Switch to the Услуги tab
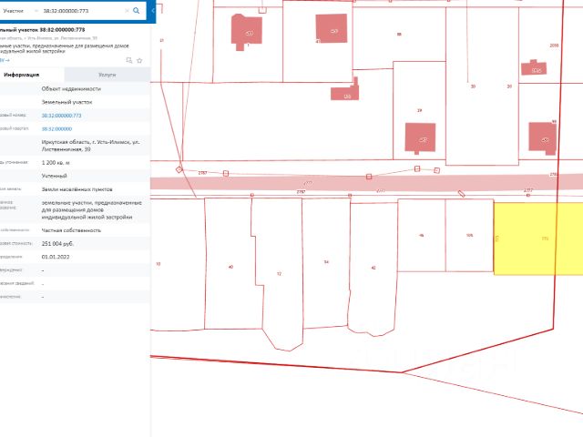 pos(107,75)
